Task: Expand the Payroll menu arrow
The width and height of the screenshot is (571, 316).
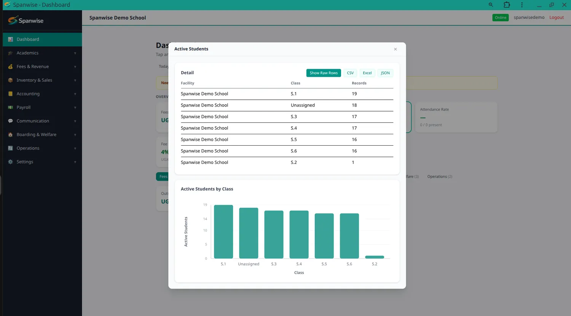Action: tap(75, 108)
